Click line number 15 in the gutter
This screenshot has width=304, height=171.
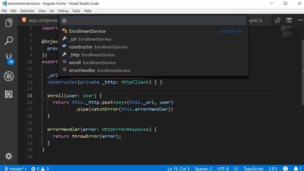30,95
